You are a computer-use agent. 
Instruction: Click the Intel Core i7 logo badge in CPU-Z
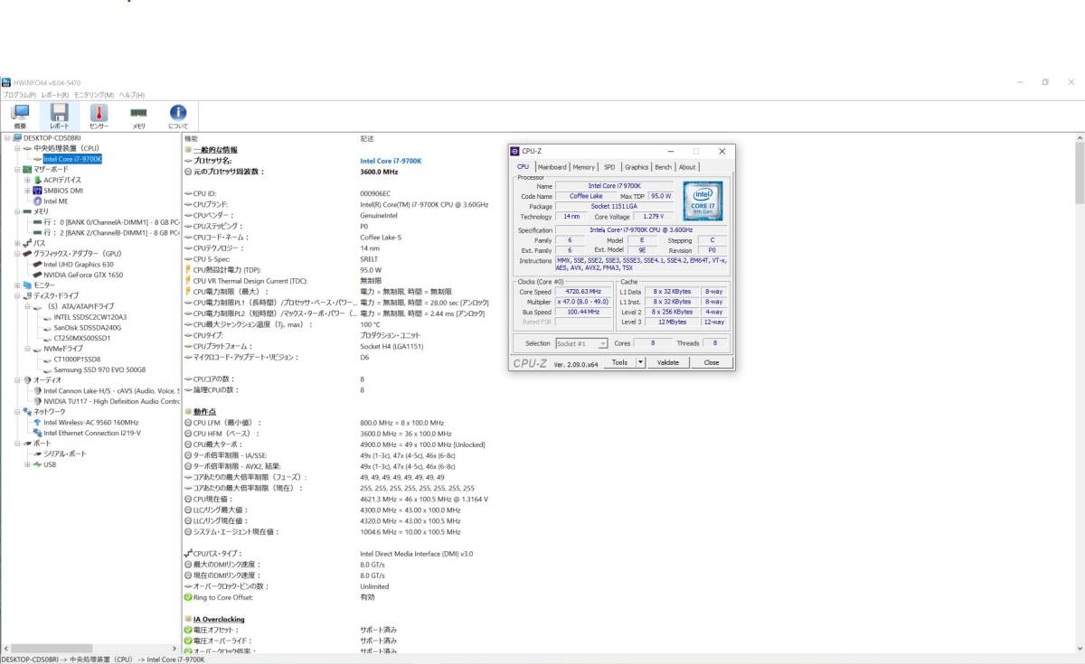tap(702, 201)
